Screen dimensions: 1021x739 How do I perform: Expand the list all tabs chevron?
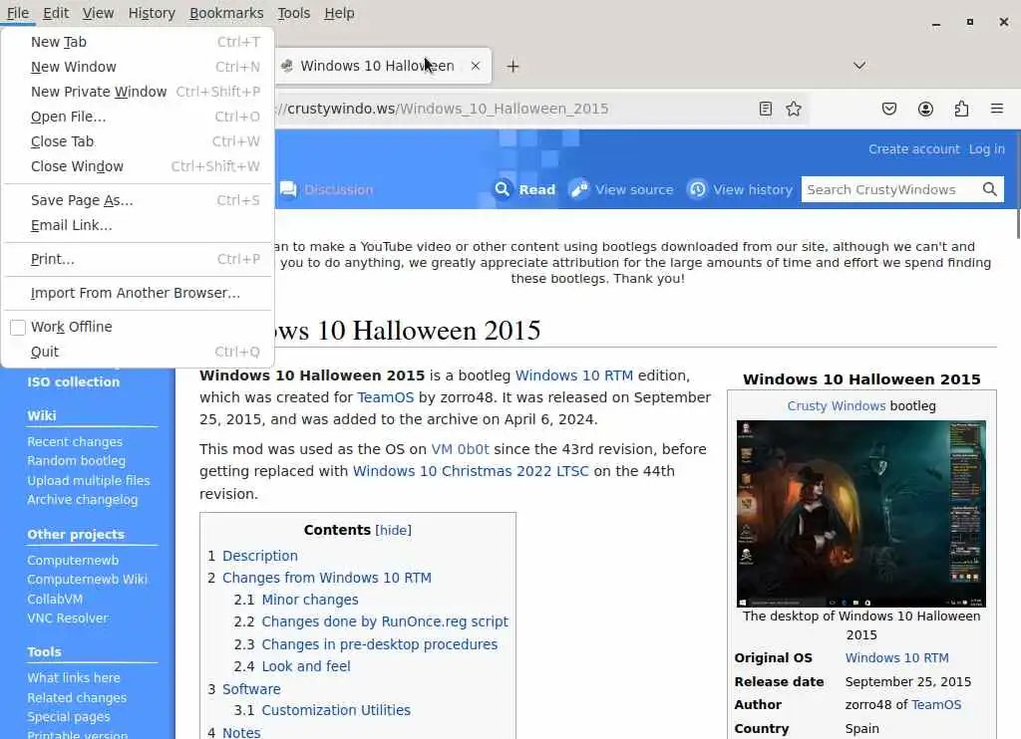(859, 66)
